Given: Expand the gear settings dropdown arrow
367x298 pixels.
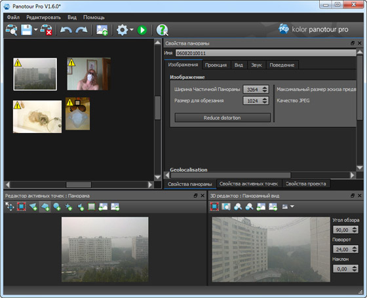Looking at the screenshot, I should coord(132,29).
